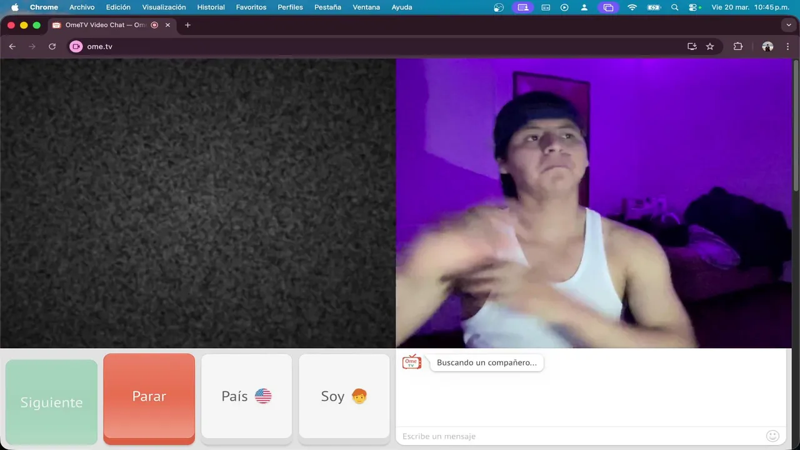The height and width of the screenshot is (450, 800).
Task: Open the Ventana menu
Action: [366, 7]
